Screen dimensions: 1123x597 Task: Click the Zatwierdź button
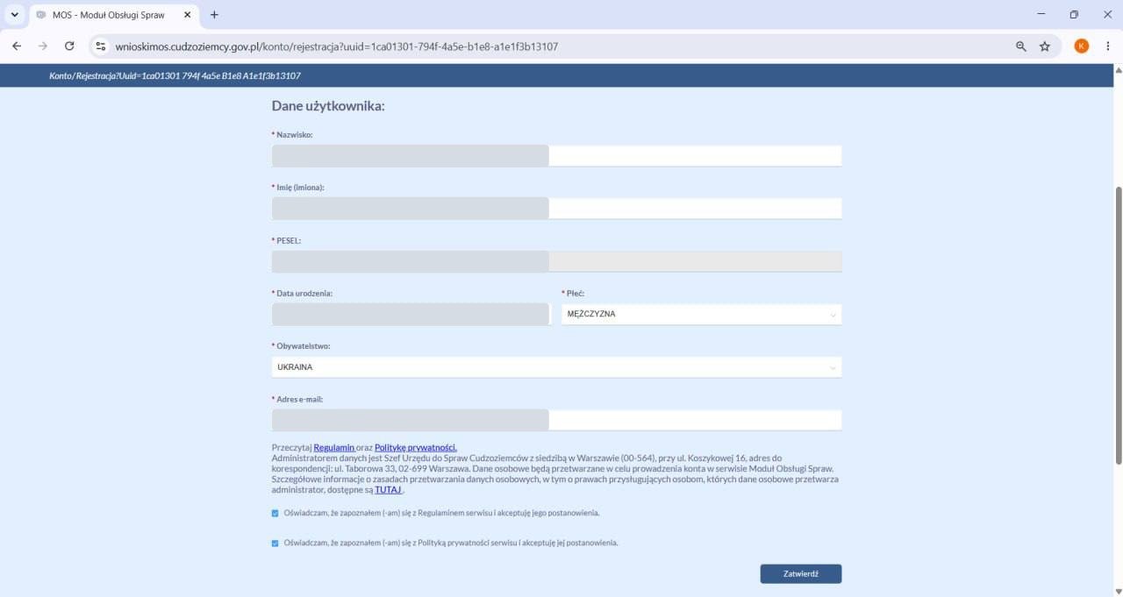click(801, 573)
